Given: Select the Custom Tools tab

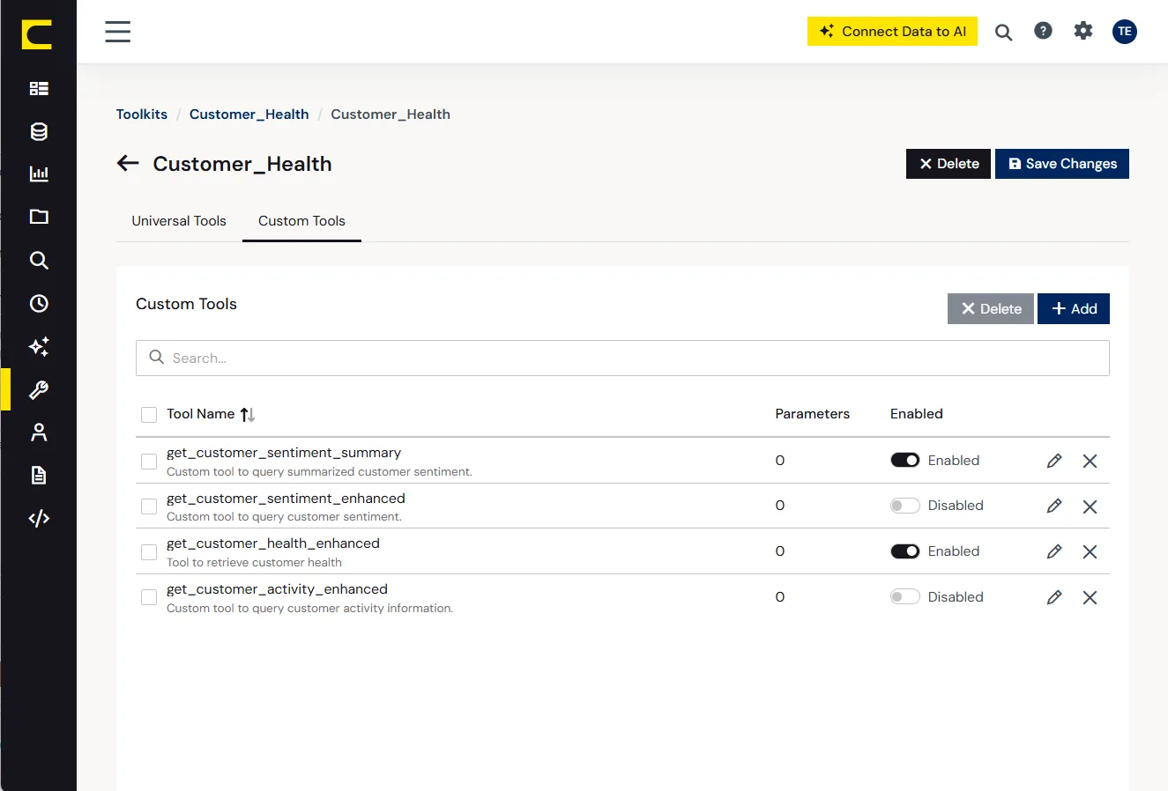Looking at the screenshot, I should pyautogui.click(x=301, y=221).
